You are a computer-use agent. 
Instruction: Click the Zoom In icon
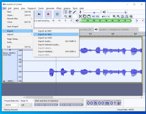[x=114, y=16]
